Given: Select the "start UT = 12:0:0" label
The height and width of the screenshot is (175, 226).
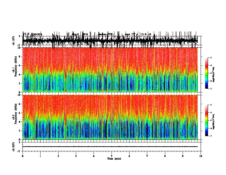Looking at the screenshot, I should [138, 34].
